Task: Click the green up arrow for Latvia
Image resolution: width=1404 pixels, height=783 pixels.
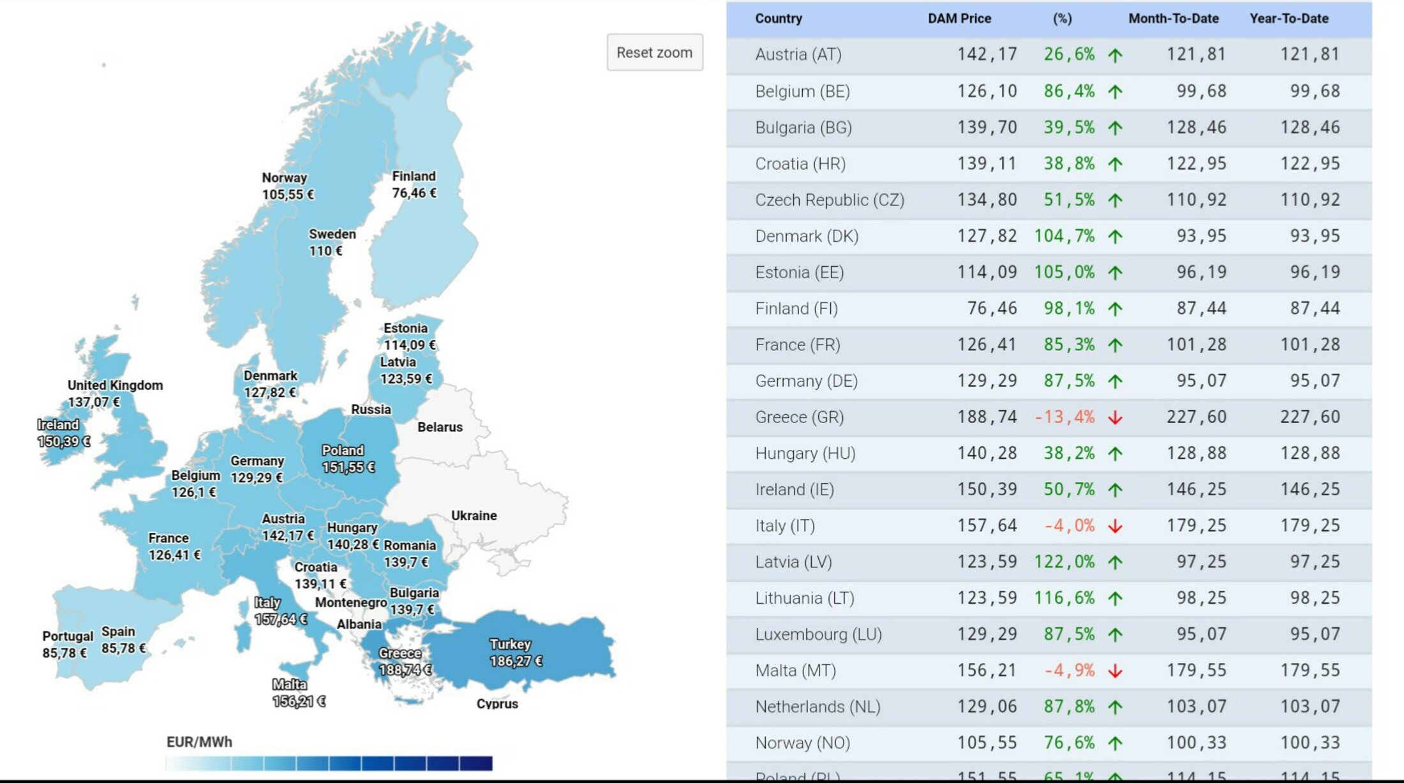Action: (1115, 563)
